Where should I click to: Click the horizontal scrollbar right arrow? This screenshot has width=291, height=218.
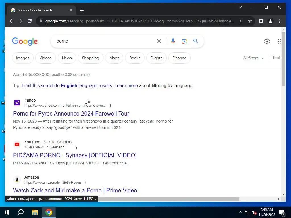coord(278,199)
